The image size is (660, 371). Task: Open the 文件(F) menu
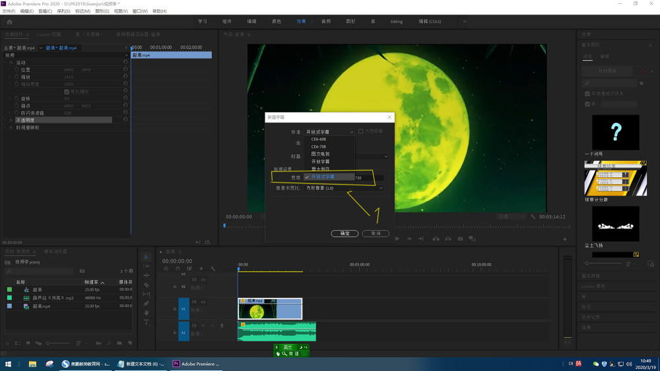tap(9, 11)
